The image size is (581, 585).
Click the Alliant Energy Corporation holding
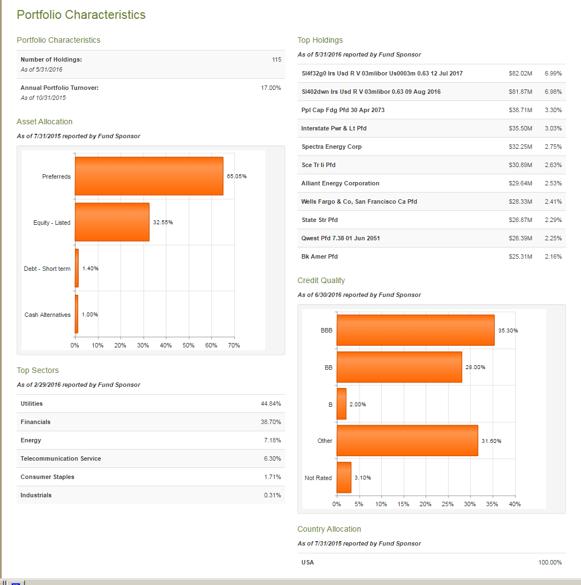tap(388, 183)
